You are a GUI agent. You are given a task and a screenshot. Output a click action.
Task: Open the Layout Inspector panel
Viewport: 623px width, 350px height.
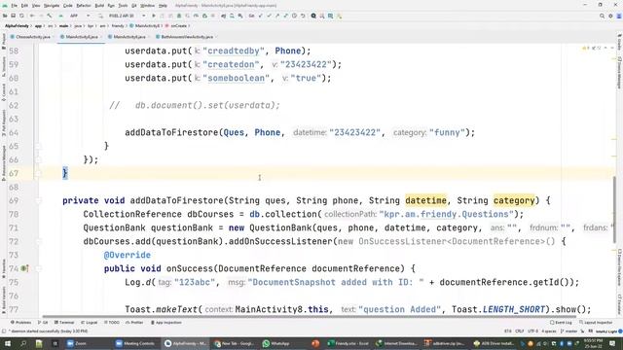point(596,323)
